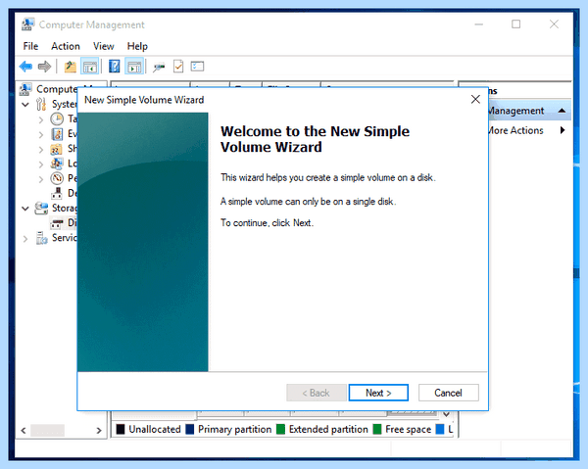Click Computer Management title bar app icon

click(x=27, y=24)
